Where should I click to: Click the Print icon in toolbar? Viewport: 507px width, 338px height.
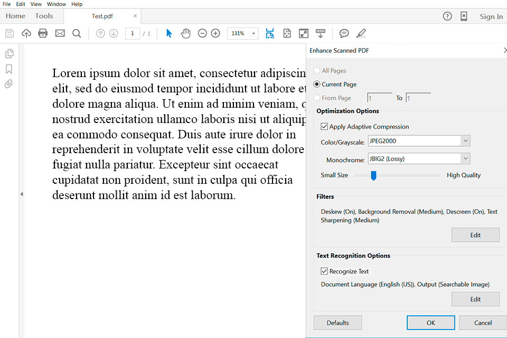(x=43, y=33)
